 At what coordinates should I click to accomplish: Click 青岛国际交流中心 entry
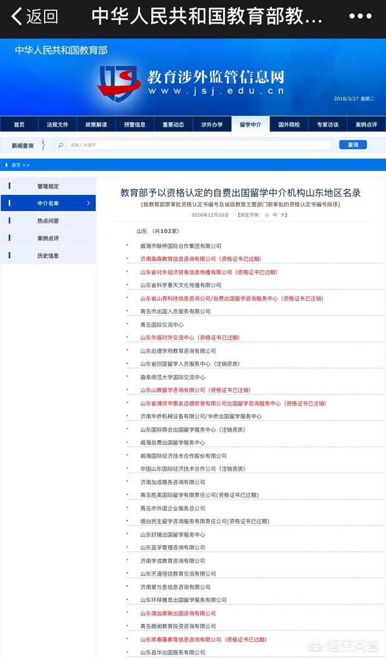[162, 325]
